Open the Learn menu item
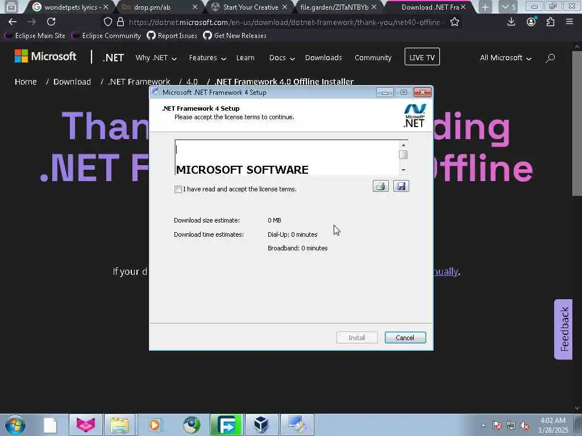 pos(246,58)
